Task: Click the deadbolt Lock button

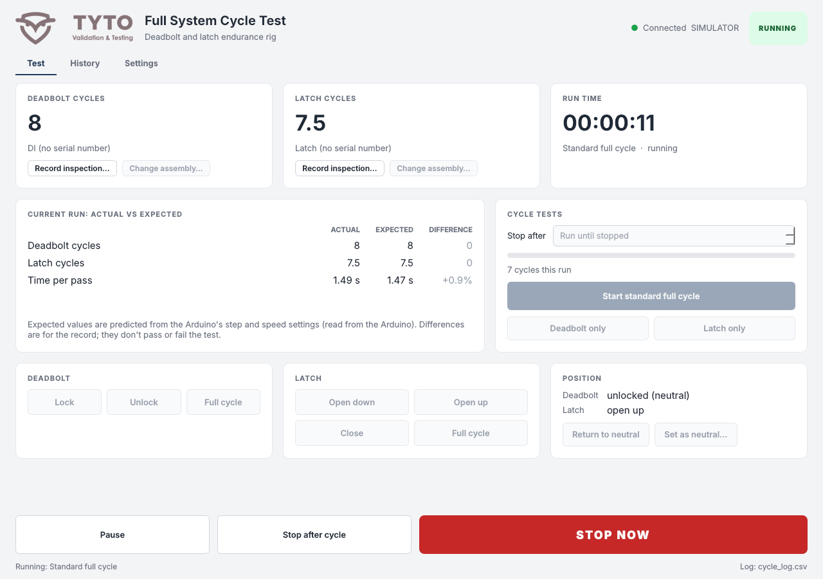Action: pyautogui.click(x=64, y=402)
